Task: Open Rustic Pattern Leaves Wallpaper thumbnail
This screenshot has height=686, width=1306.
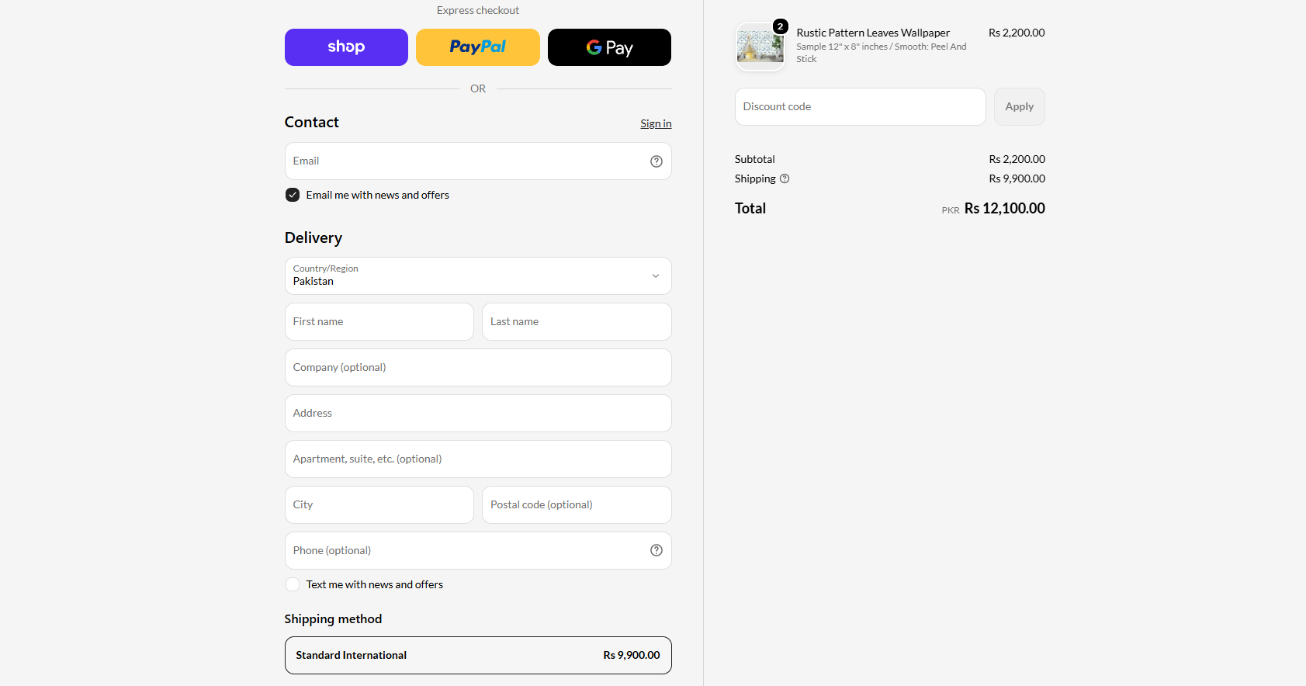Action: click(760, 47)
